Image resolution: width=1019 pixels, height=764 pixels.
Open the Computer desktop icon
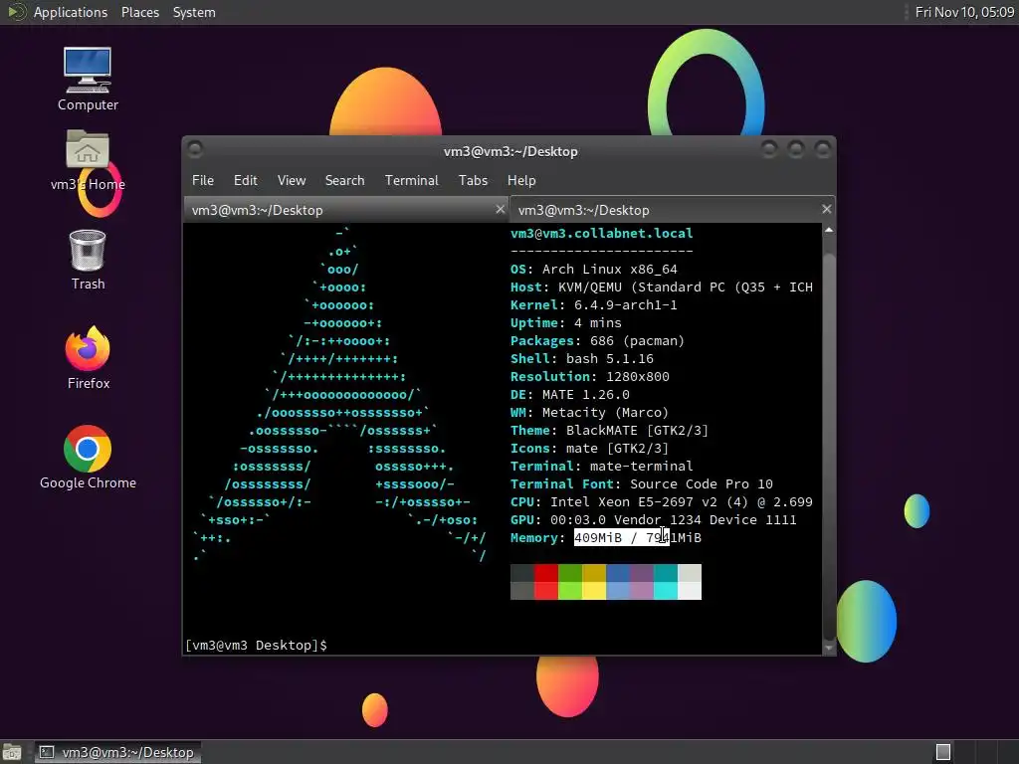click(x=88, y=79)
